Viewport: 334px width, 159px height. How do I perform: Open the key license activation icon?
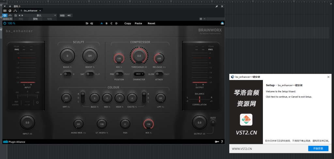216,142
